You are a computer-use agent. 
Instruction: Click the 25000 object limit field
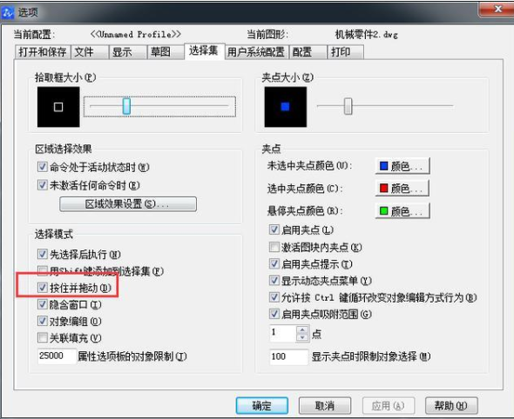tap(57, 356)
